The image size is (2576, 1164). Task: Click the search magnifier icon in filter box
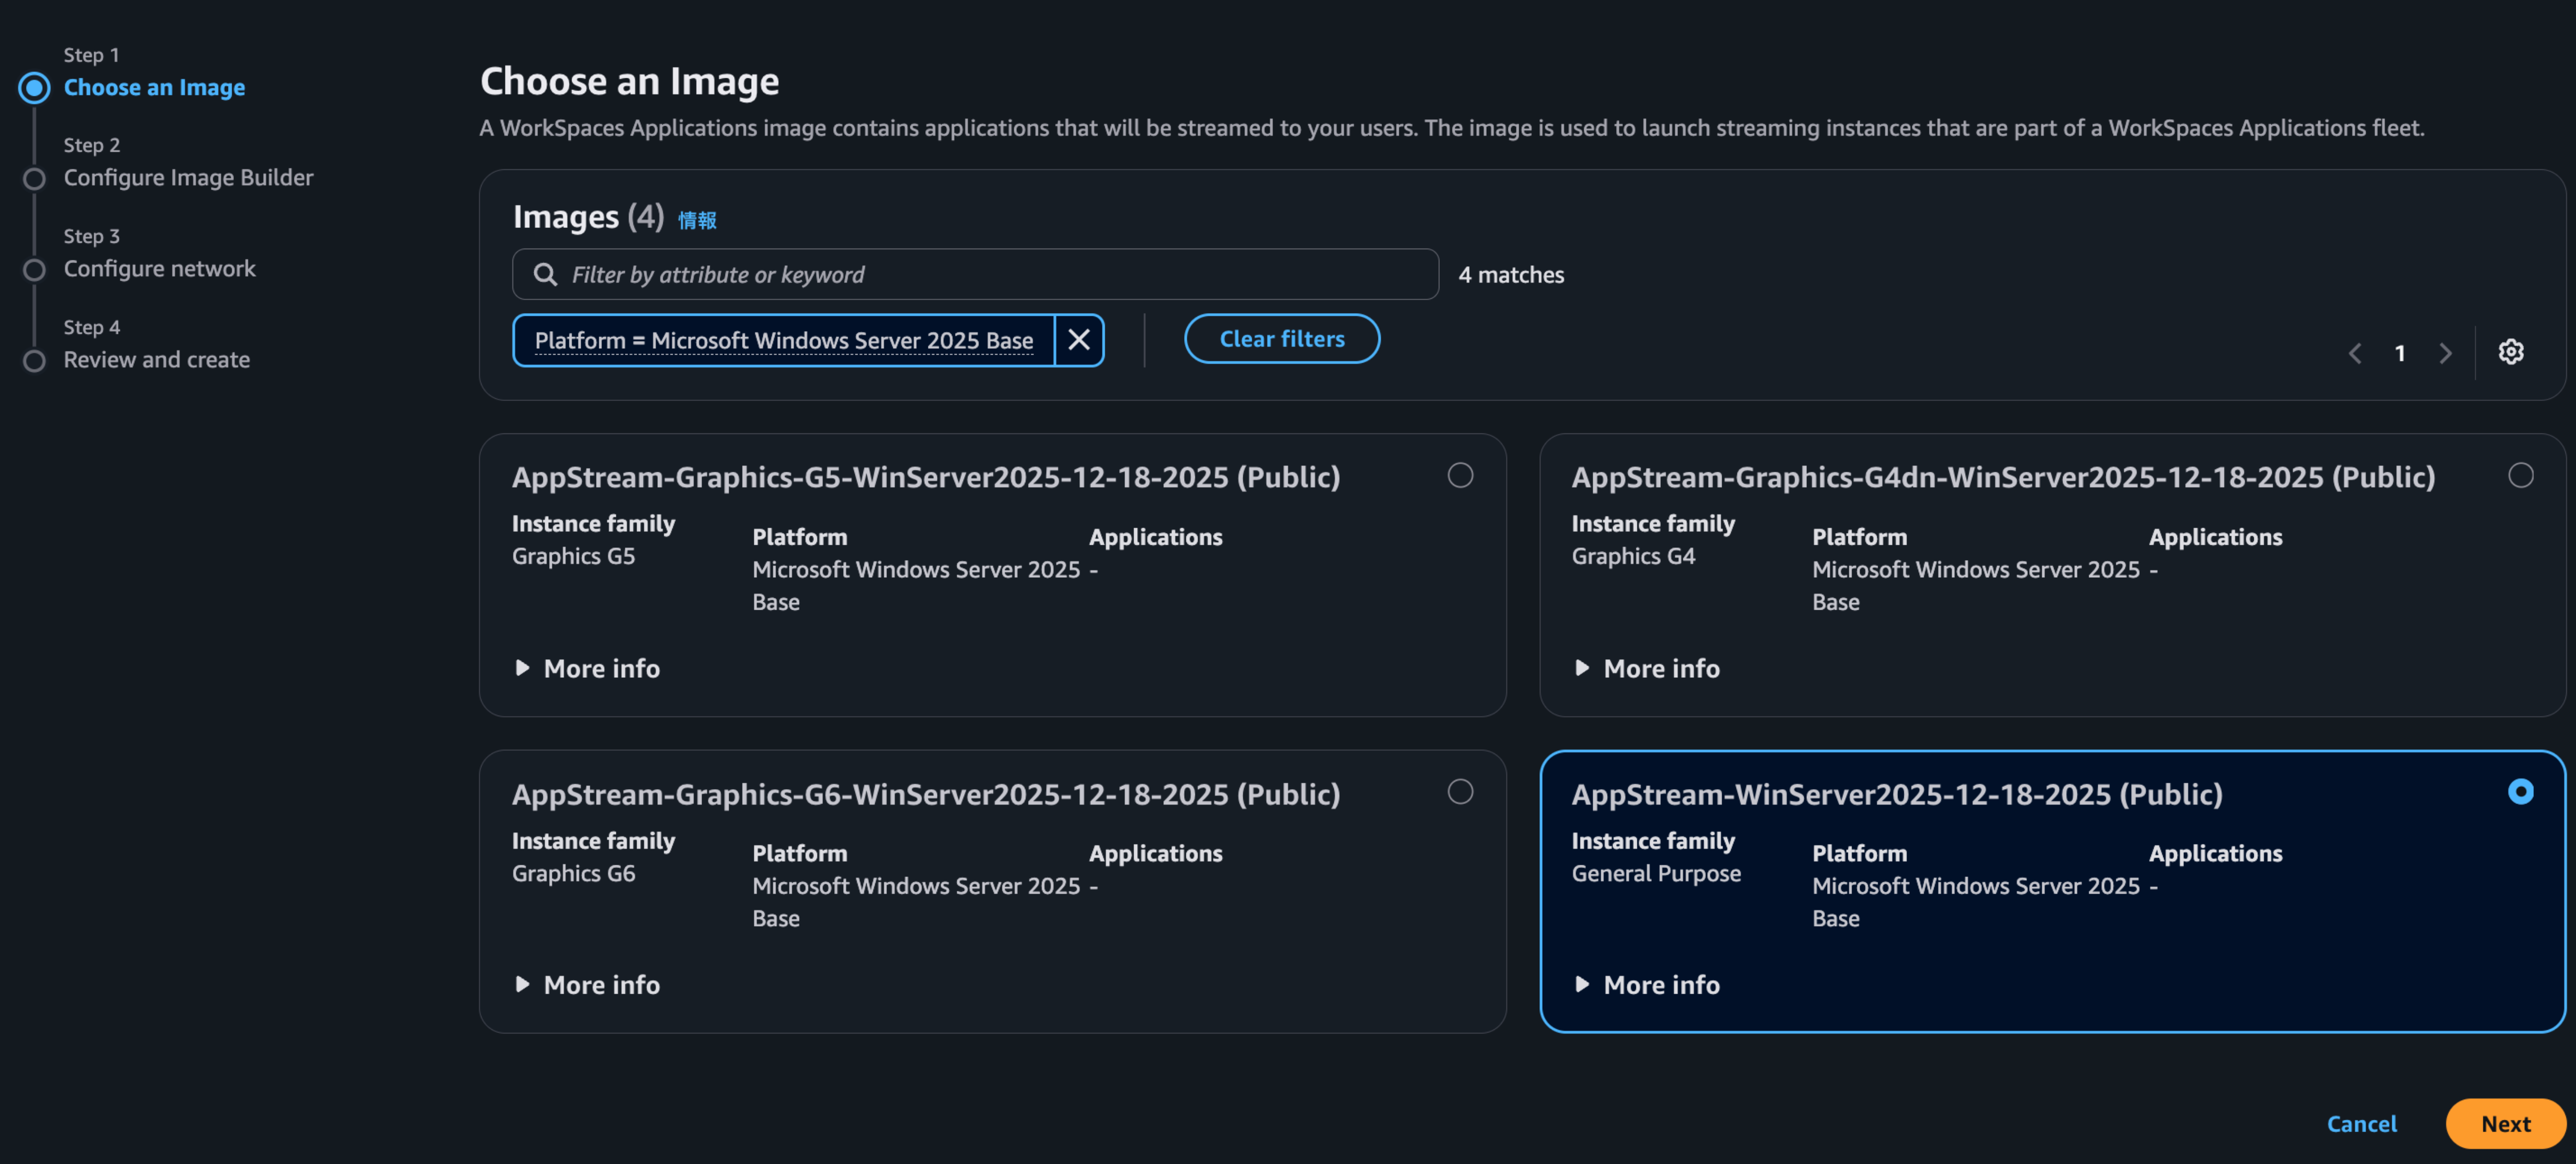545,274
